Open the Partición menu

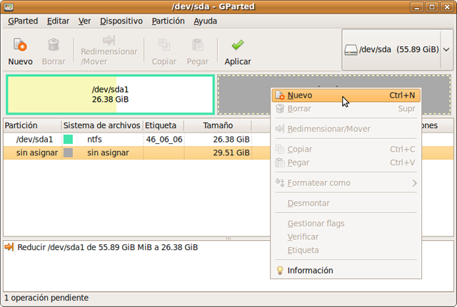[x=168, y=21]
